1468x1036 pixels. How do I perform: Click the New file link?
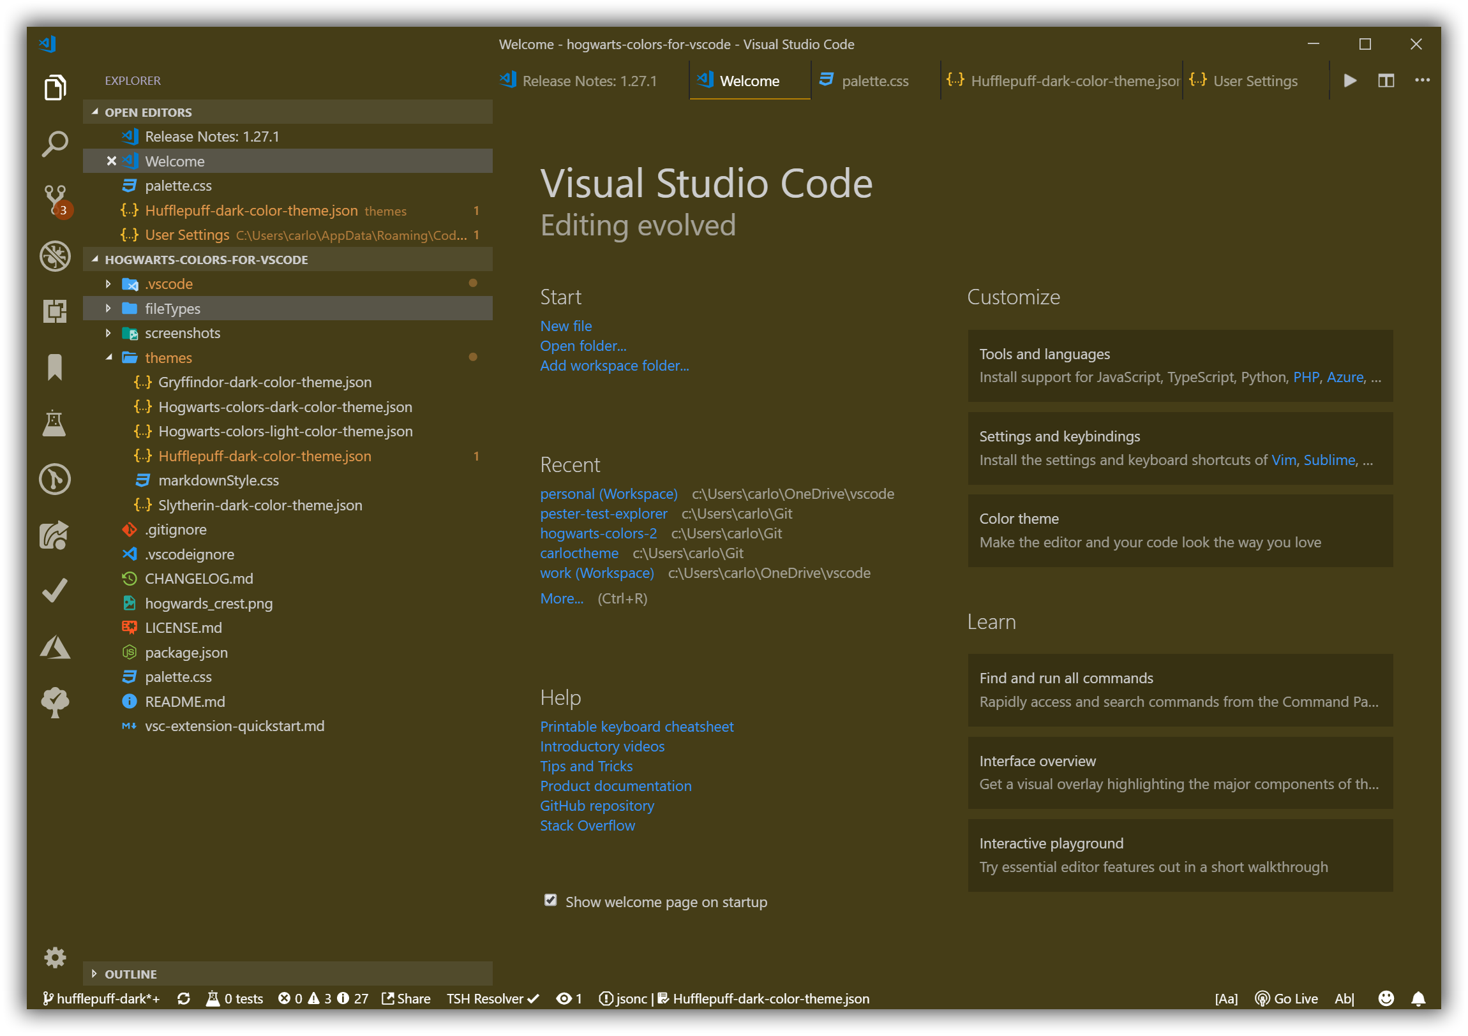click(566, 326)
